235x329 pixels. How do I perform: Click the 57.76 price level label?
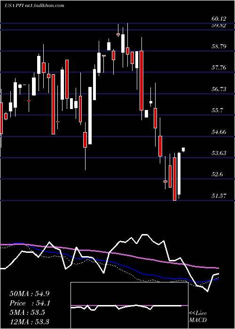pos(219,68)
